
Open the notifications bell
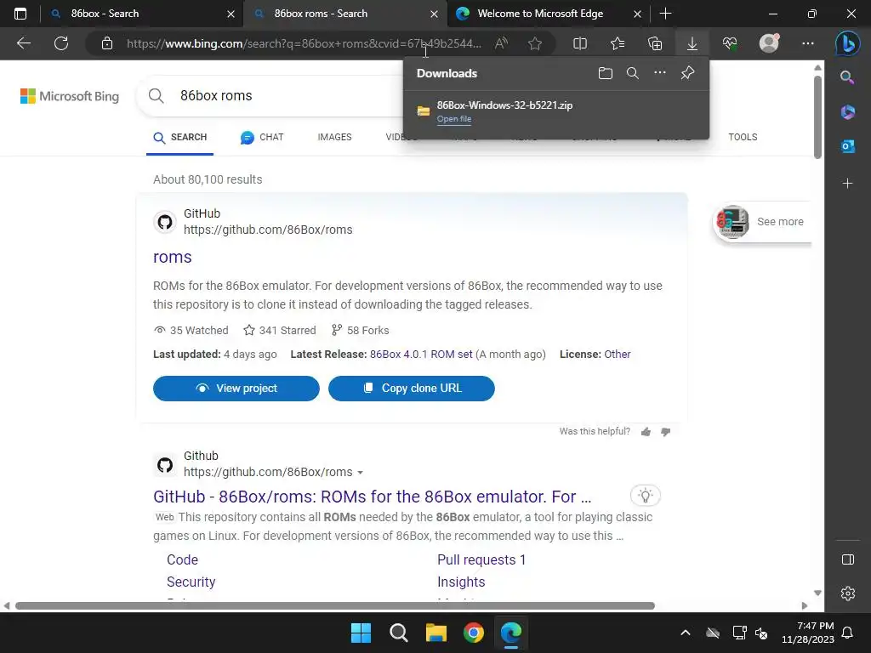[847, 633]
